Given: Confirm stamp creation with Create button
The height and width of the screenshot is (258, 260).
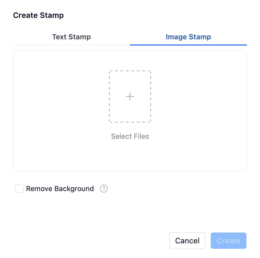Looking at the screenshot, I should click(x=228, y=241).
